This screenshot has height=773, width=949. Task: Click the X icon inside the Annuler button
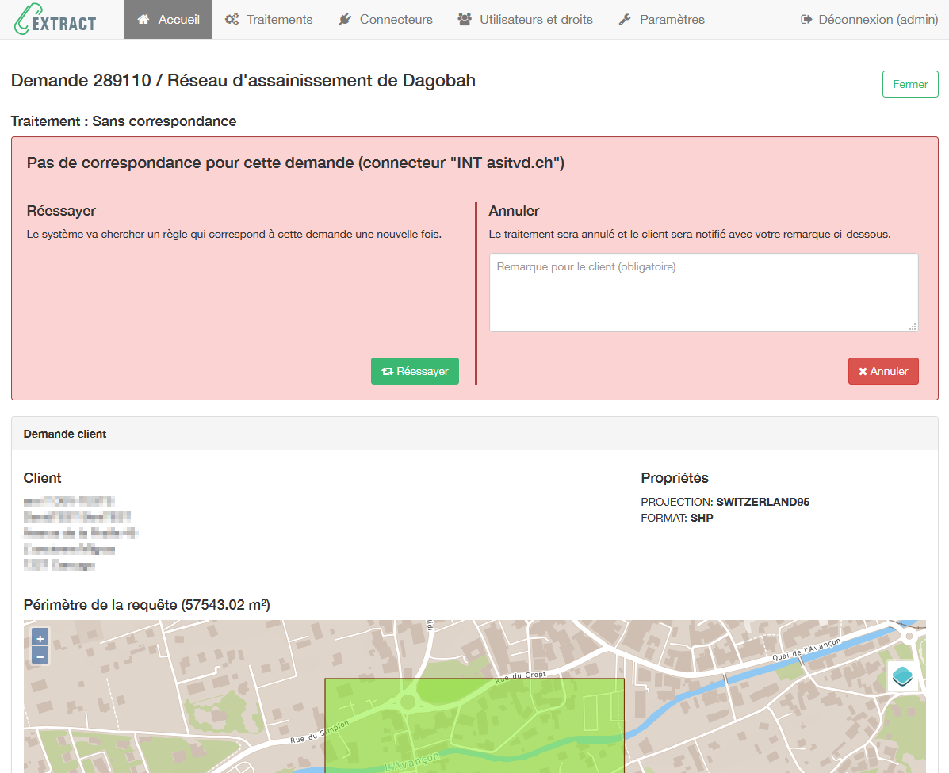coord(863,370)
